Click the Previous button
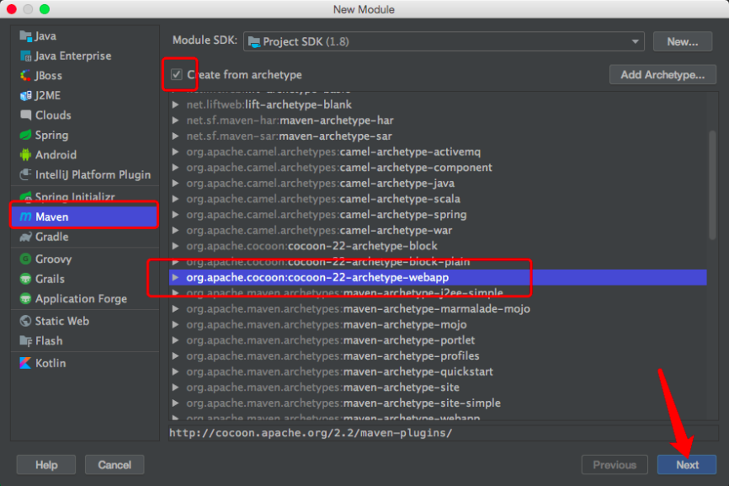The height and width of the screenshot is (486, 729). (x=615, y=465)
